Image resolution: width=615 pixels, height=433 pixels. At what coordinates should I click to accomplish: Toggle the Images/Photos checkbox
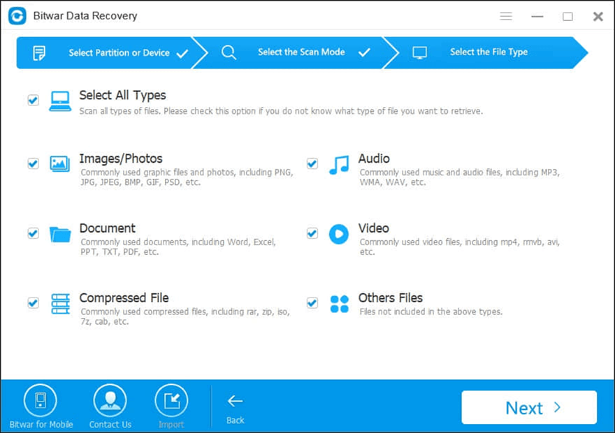(x=34, y=163)
